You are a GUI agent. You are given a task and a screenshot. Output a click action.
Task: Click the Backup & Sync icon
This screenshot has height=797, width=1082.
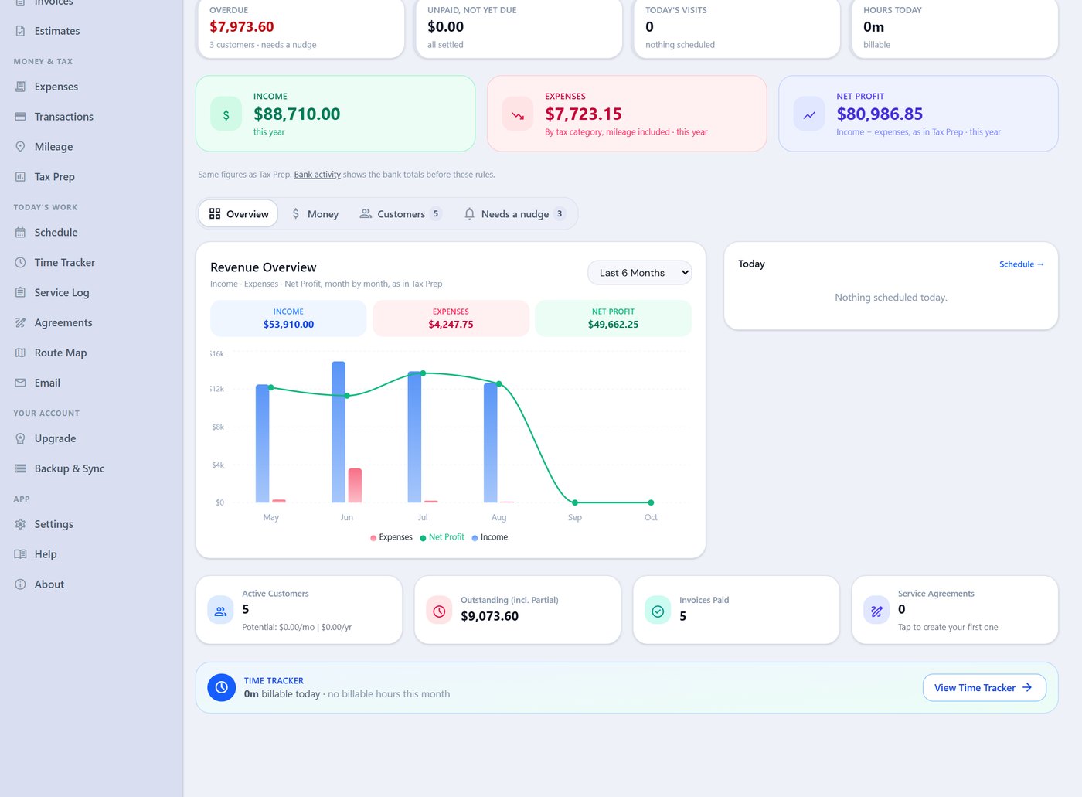[20, 469]
